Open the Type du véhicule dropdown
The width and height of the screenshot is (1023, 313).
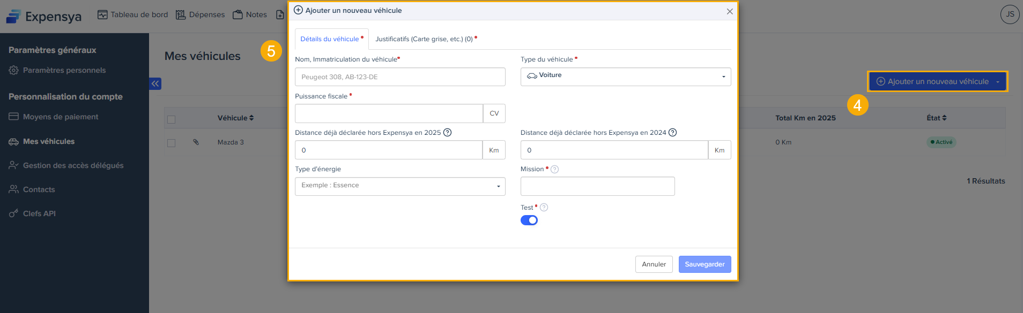pyautogui.click(x=625, y=77)
